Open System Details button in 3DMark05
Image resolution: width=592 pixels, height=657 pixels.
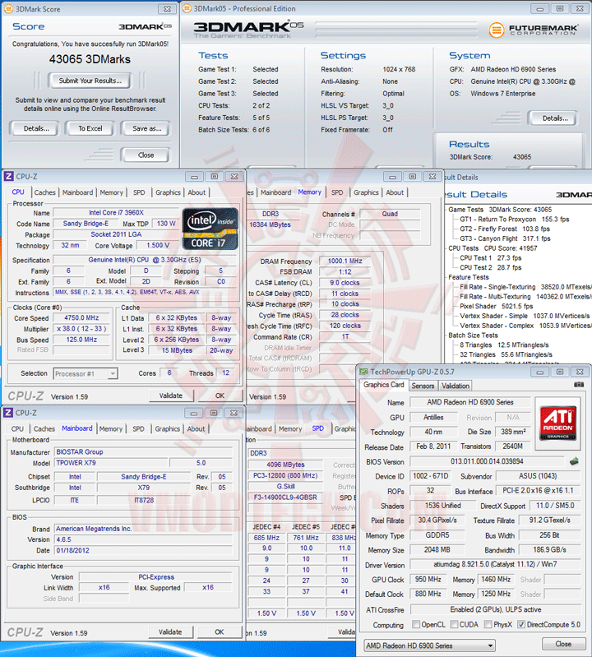[554, 118]
